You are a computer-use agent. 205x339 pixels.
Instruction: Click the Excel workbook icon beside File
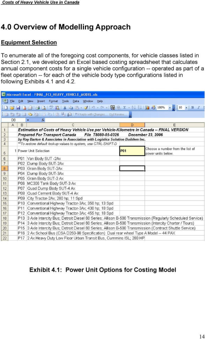[x=5, y=101]
